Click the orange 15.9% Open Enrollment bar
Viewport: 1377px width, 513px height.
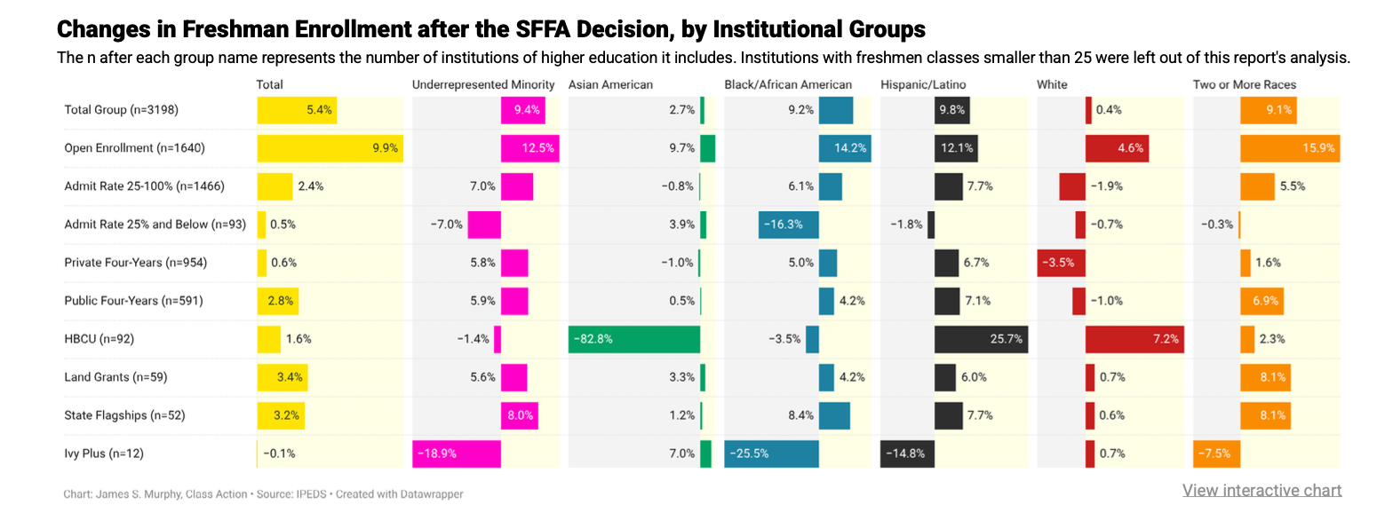1289,148
